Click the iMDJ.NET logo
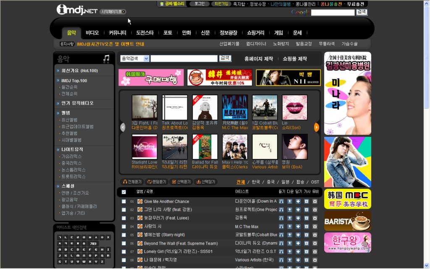 pos(77,10)
